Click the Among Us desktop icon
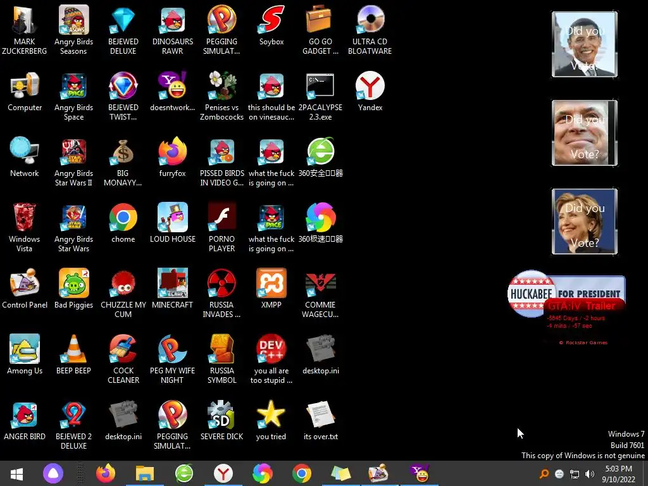Viewport: 648px width, 486px height. (x=25, y=354)
